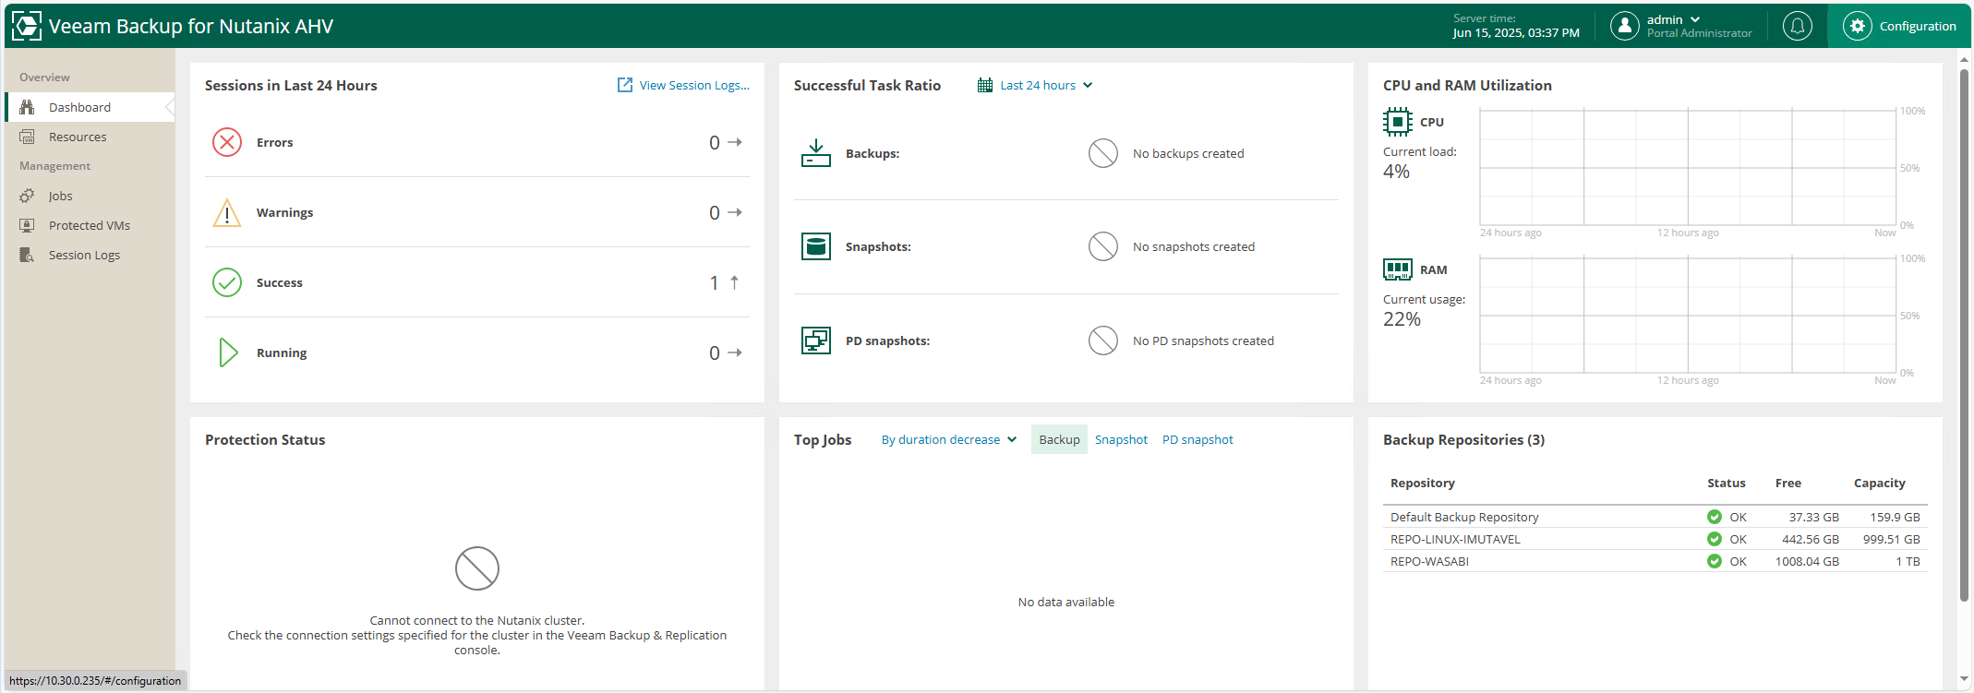Sort by the Capacity column header
This screenshot has height=693, width=1974.
point(1879,483)
